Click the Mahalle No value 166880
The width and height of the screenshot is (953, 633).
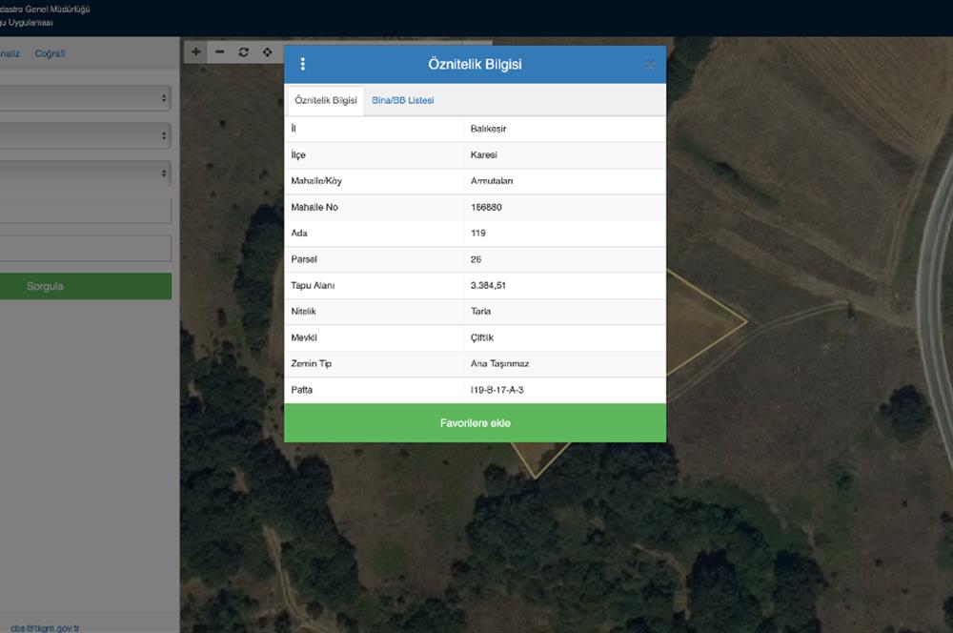pos(486,207)
